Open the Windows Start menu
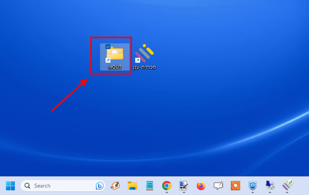Screen dimensions: 309x195 pyautogui.click(x=10, y=186)
